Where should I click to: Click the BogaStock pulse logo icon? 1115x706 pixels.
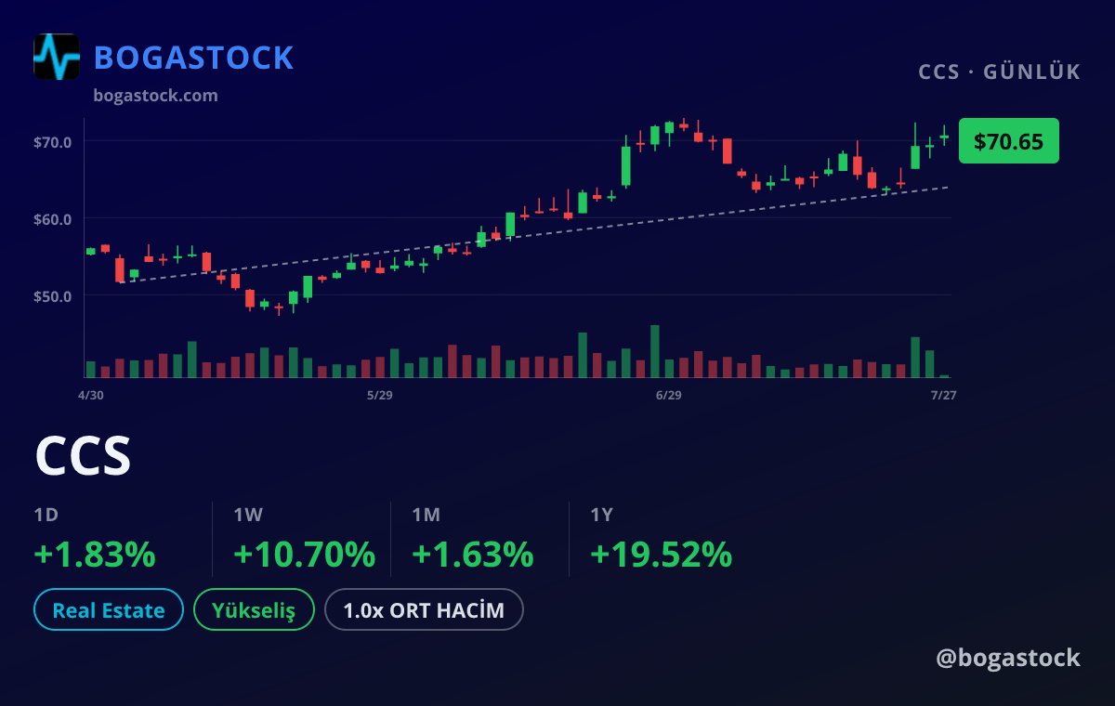pos(57,57)
